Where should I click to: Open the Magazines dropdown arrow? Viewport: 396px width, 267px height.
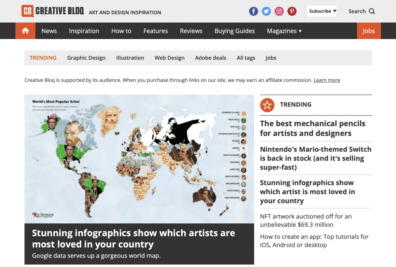(x=300, y=31)
